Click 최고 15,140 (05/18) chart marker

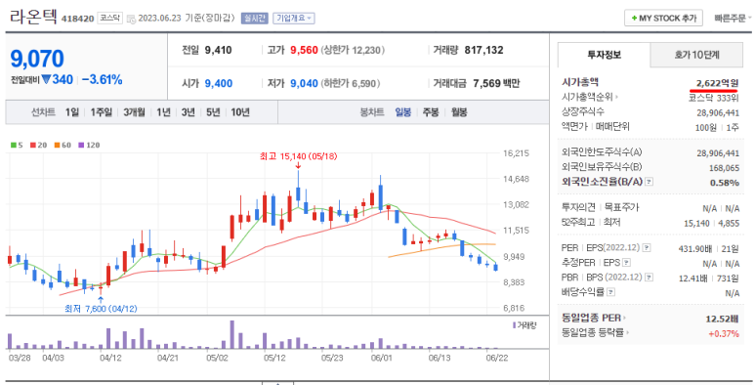[298, 156]
